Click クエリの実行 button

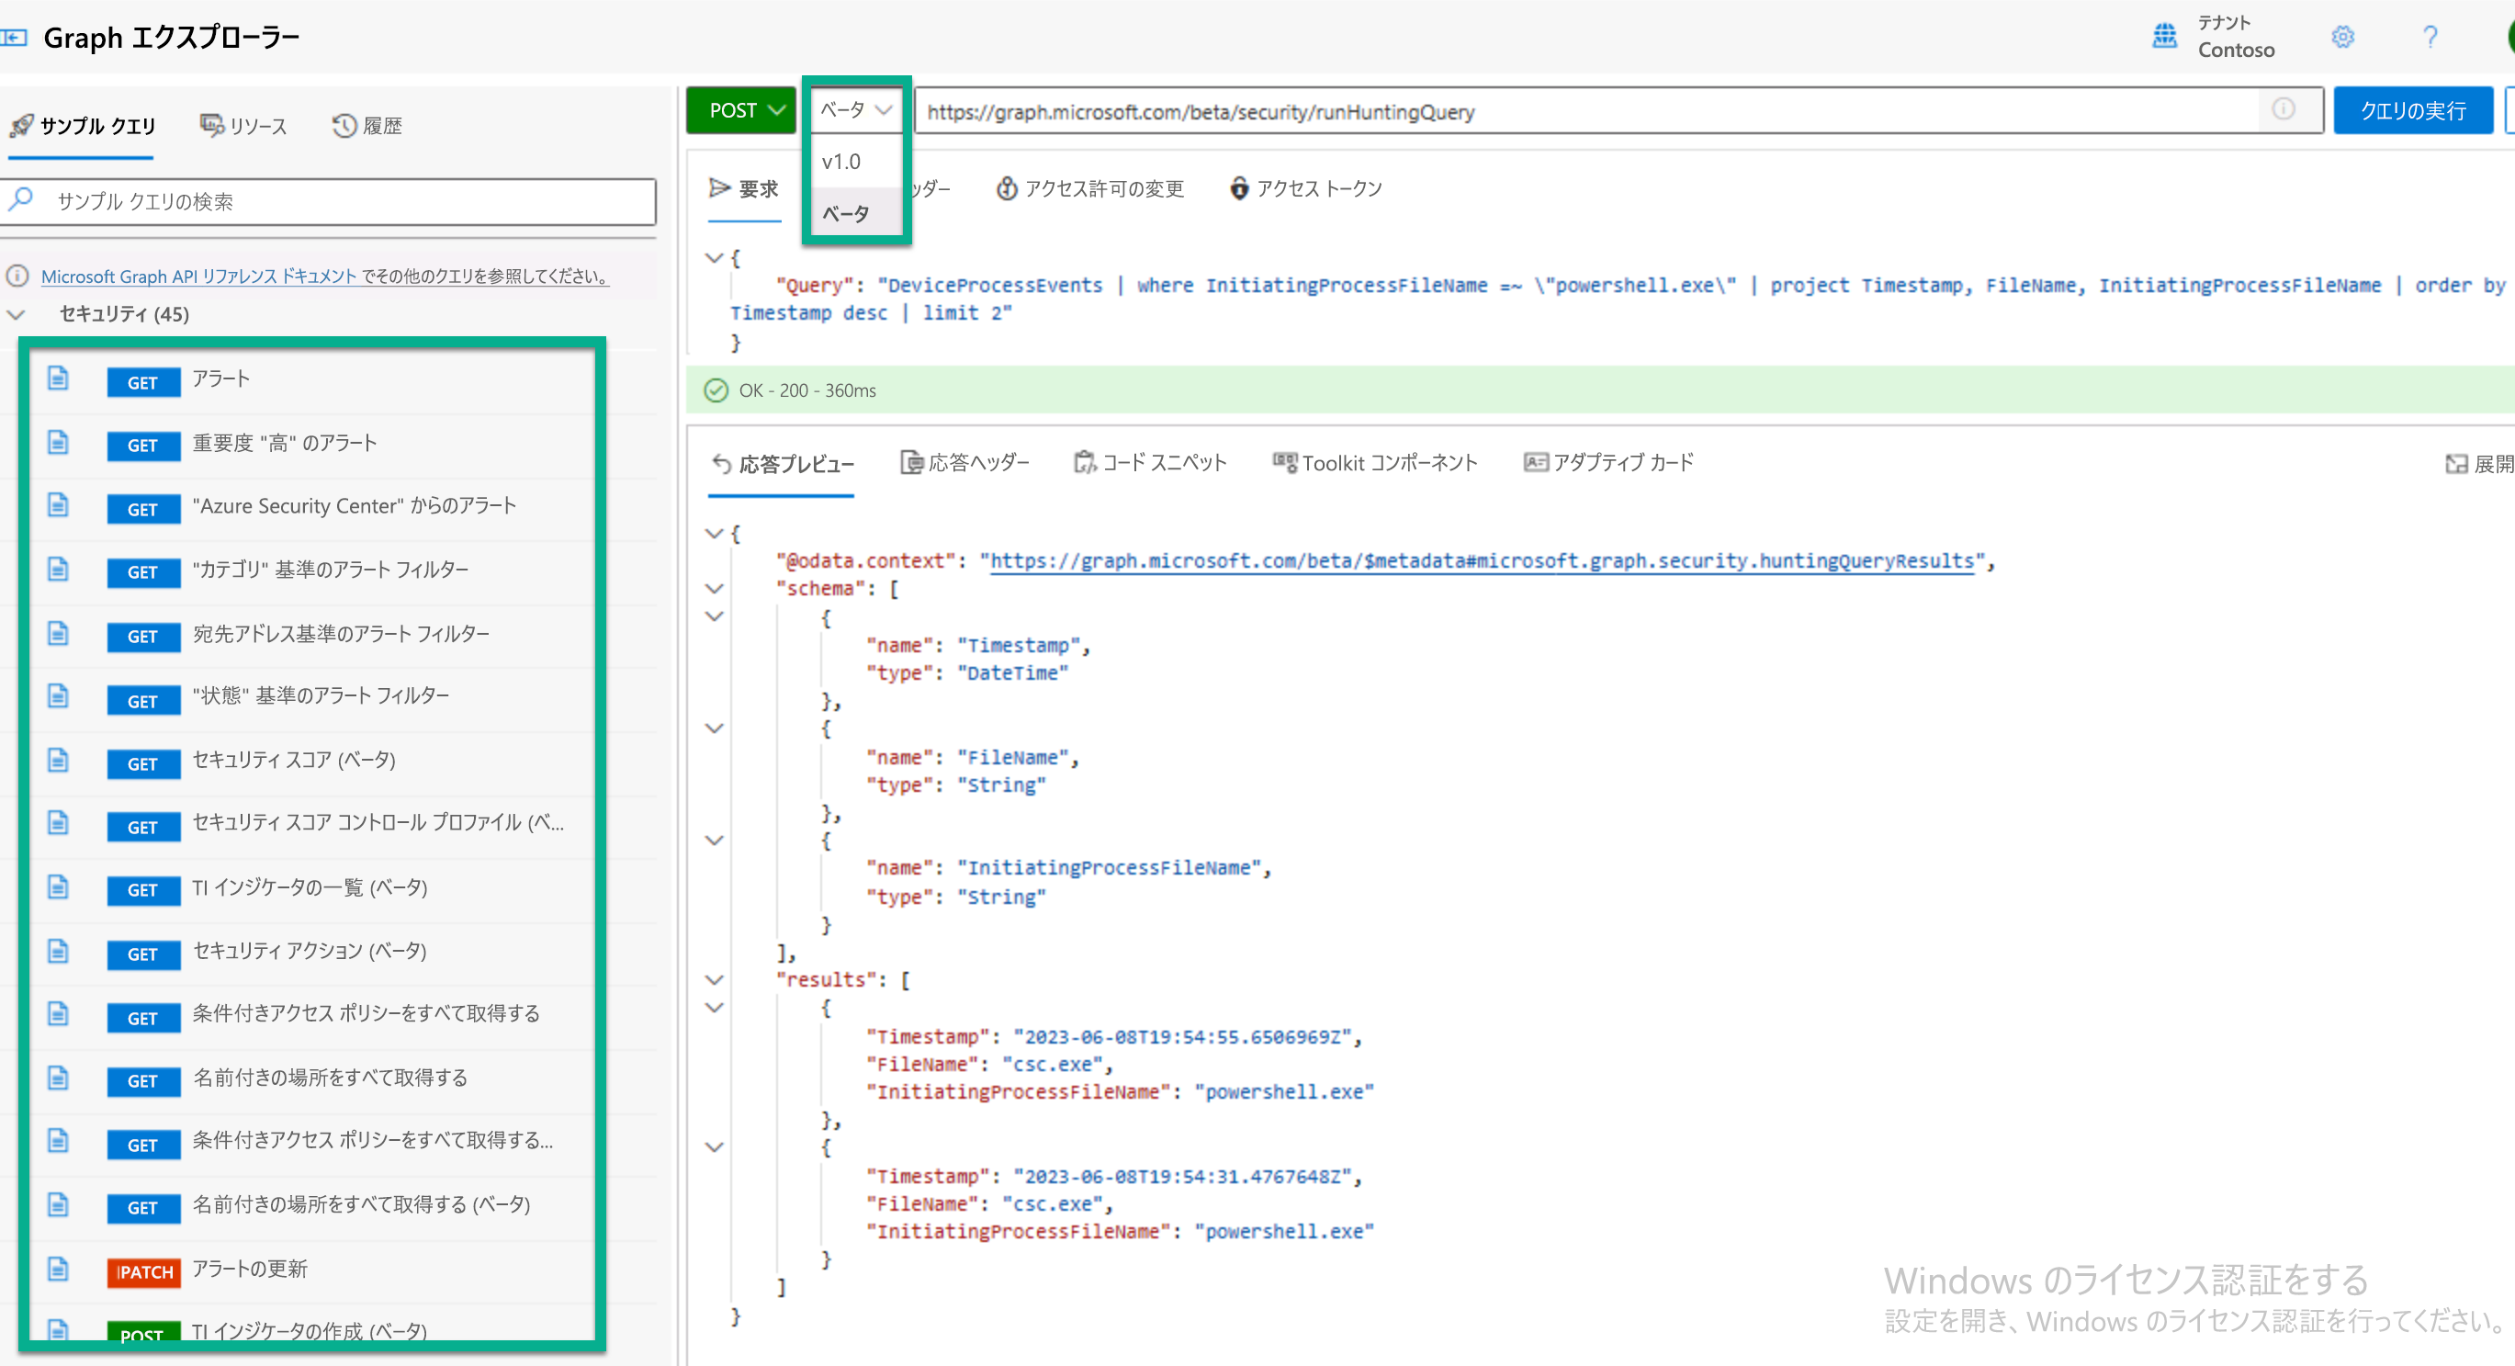pos(2412,110)
